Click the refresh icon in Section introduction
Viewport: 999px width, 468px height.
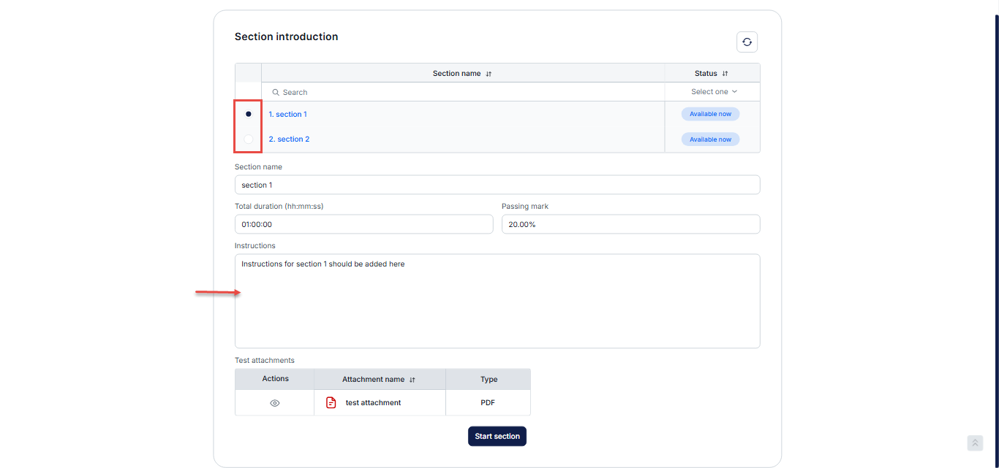coord(747,42)
